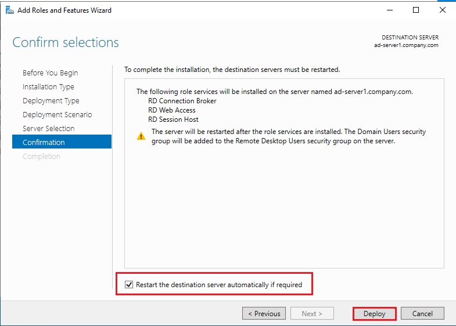Click the disabled Next button
The image size is (456, 326).
(x=312, y=314)
